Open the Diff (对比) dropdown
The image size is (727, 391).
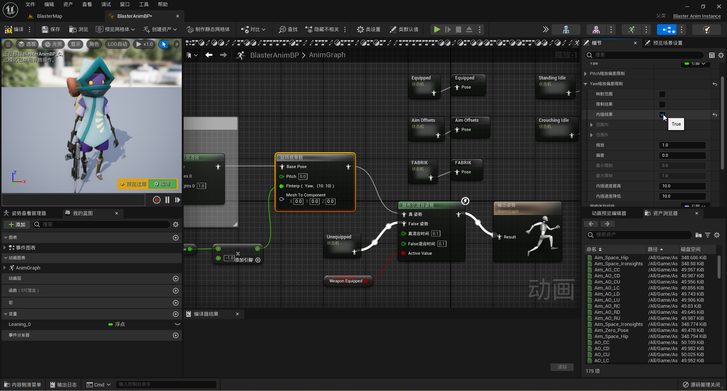pos(253,30)
